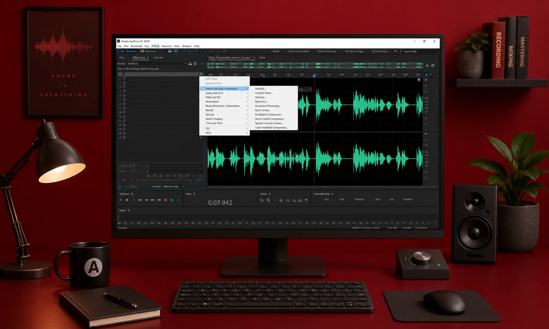Expand the VST3 submenu
The height and width of the screenshot is (329, 549).
(x=224, y=133)
